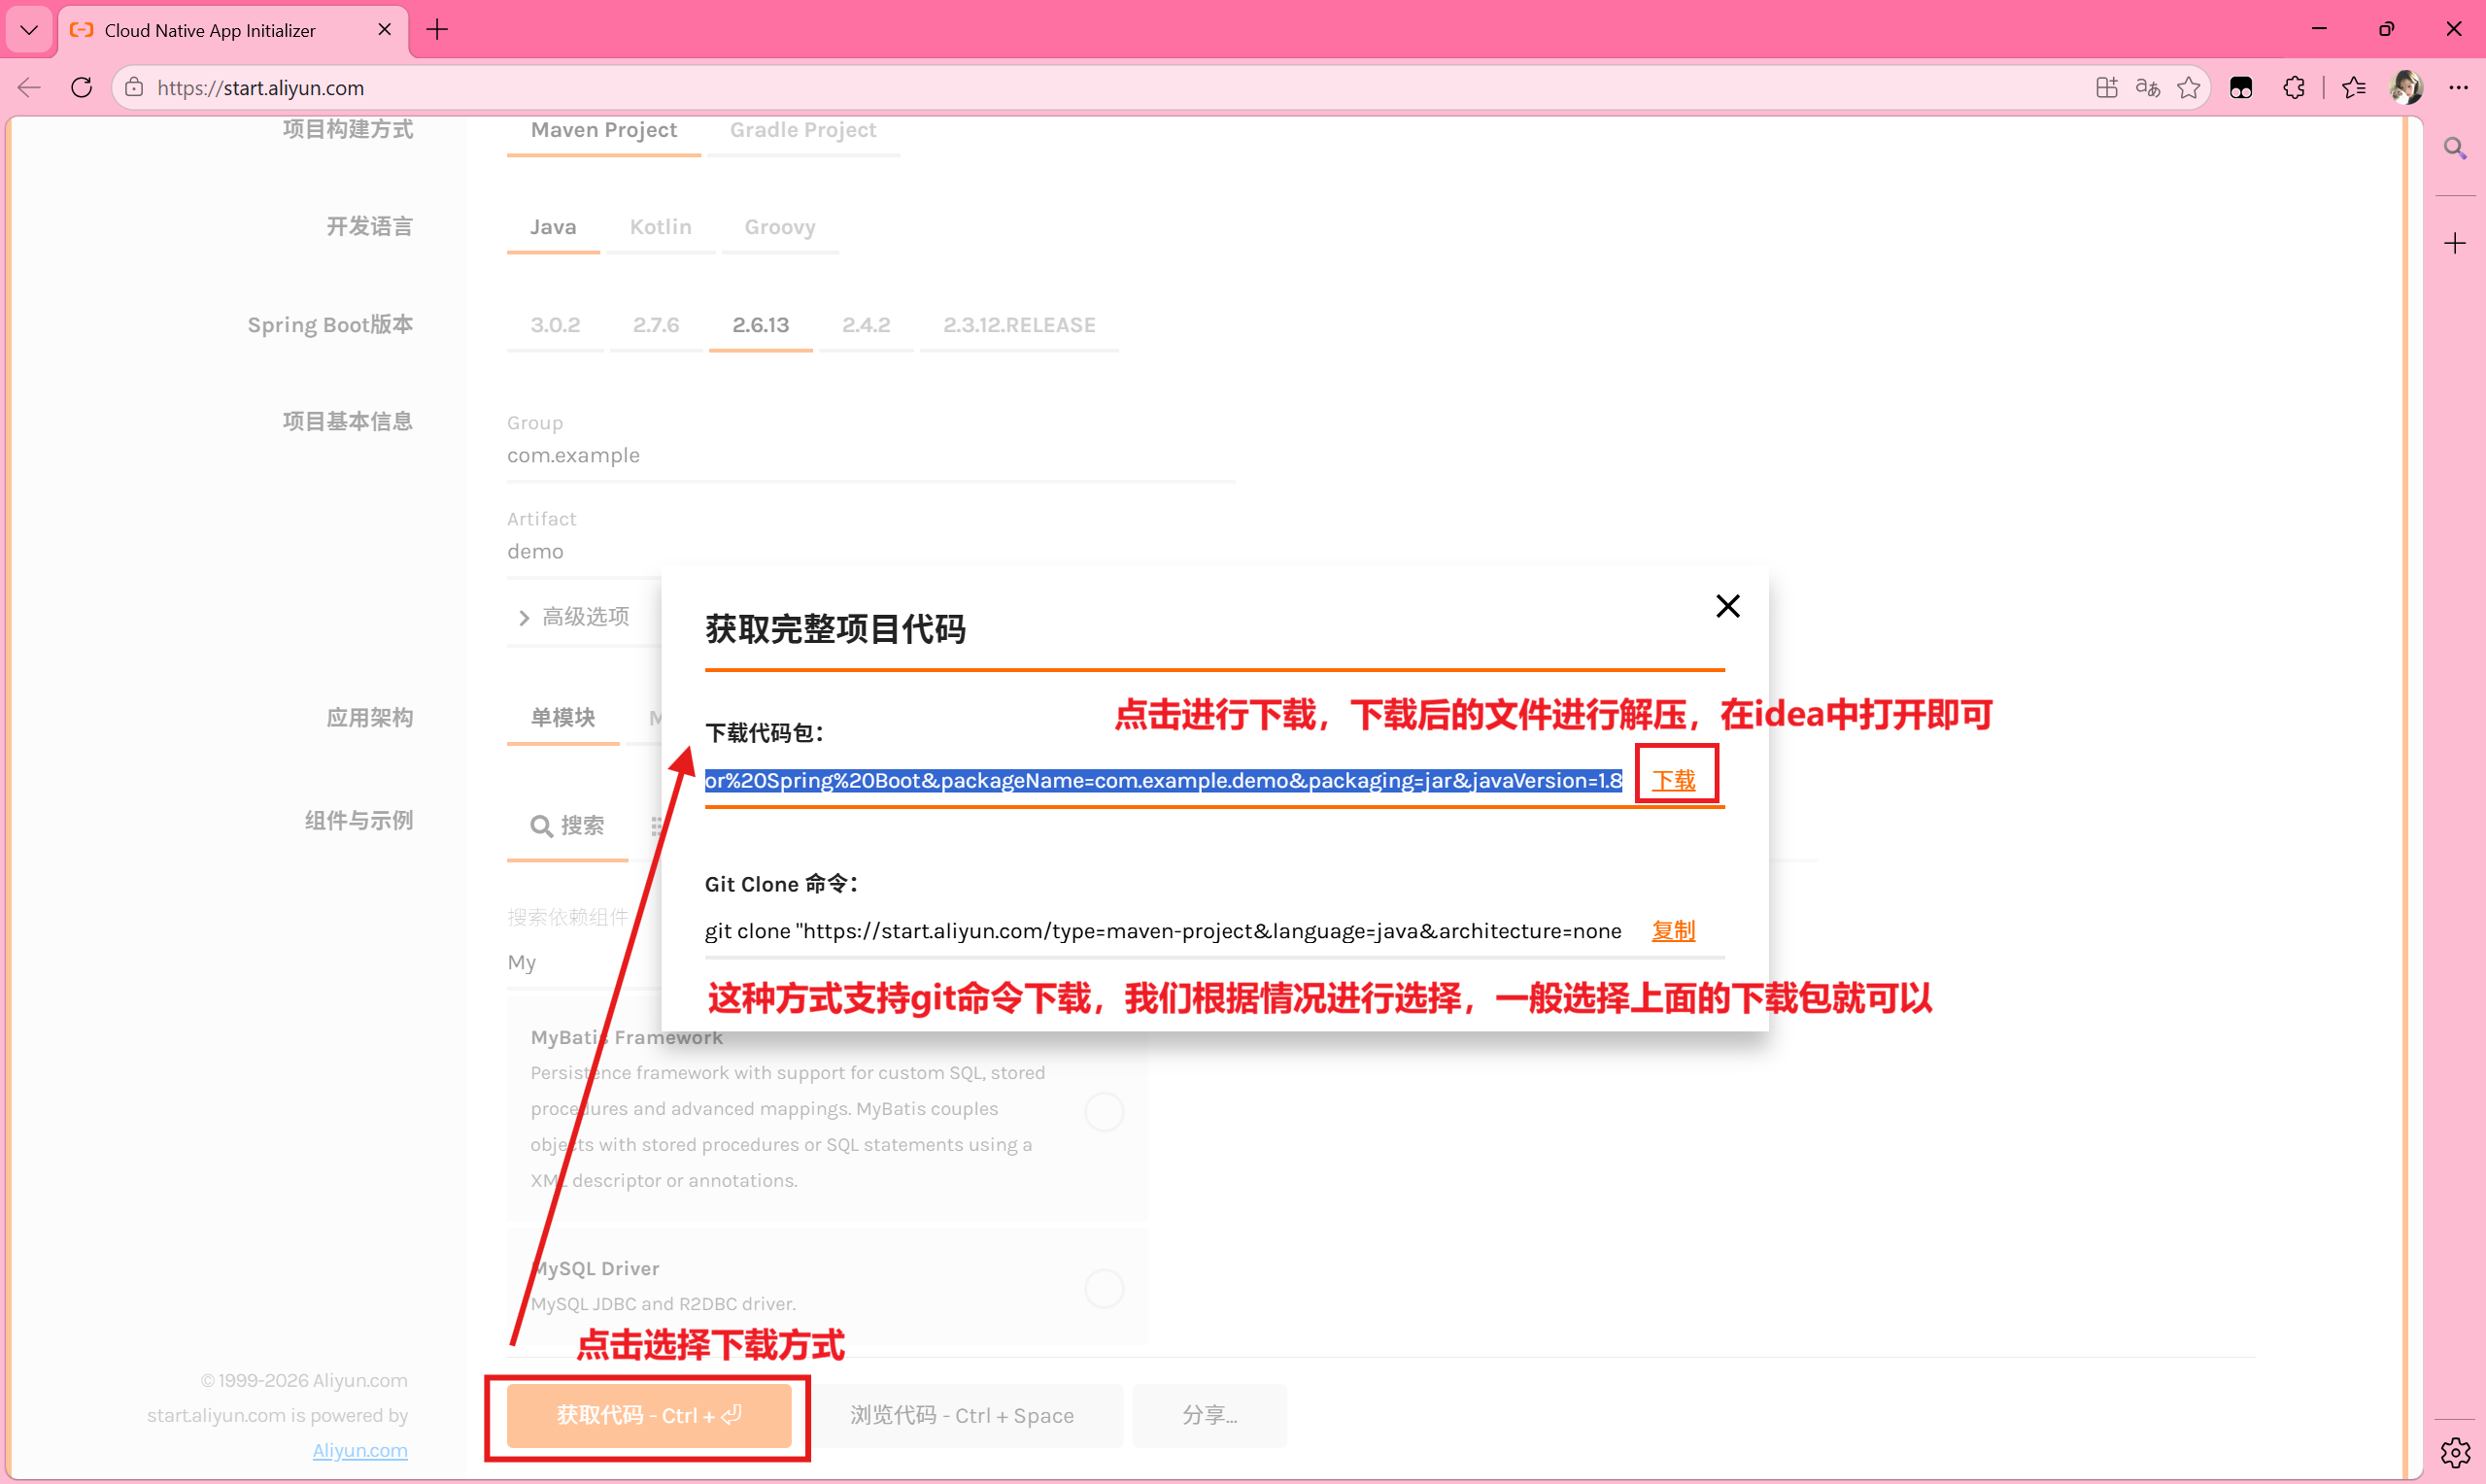2486x1484 pixels.
Task: Add page to favorites star
Action: point(2189,88)
